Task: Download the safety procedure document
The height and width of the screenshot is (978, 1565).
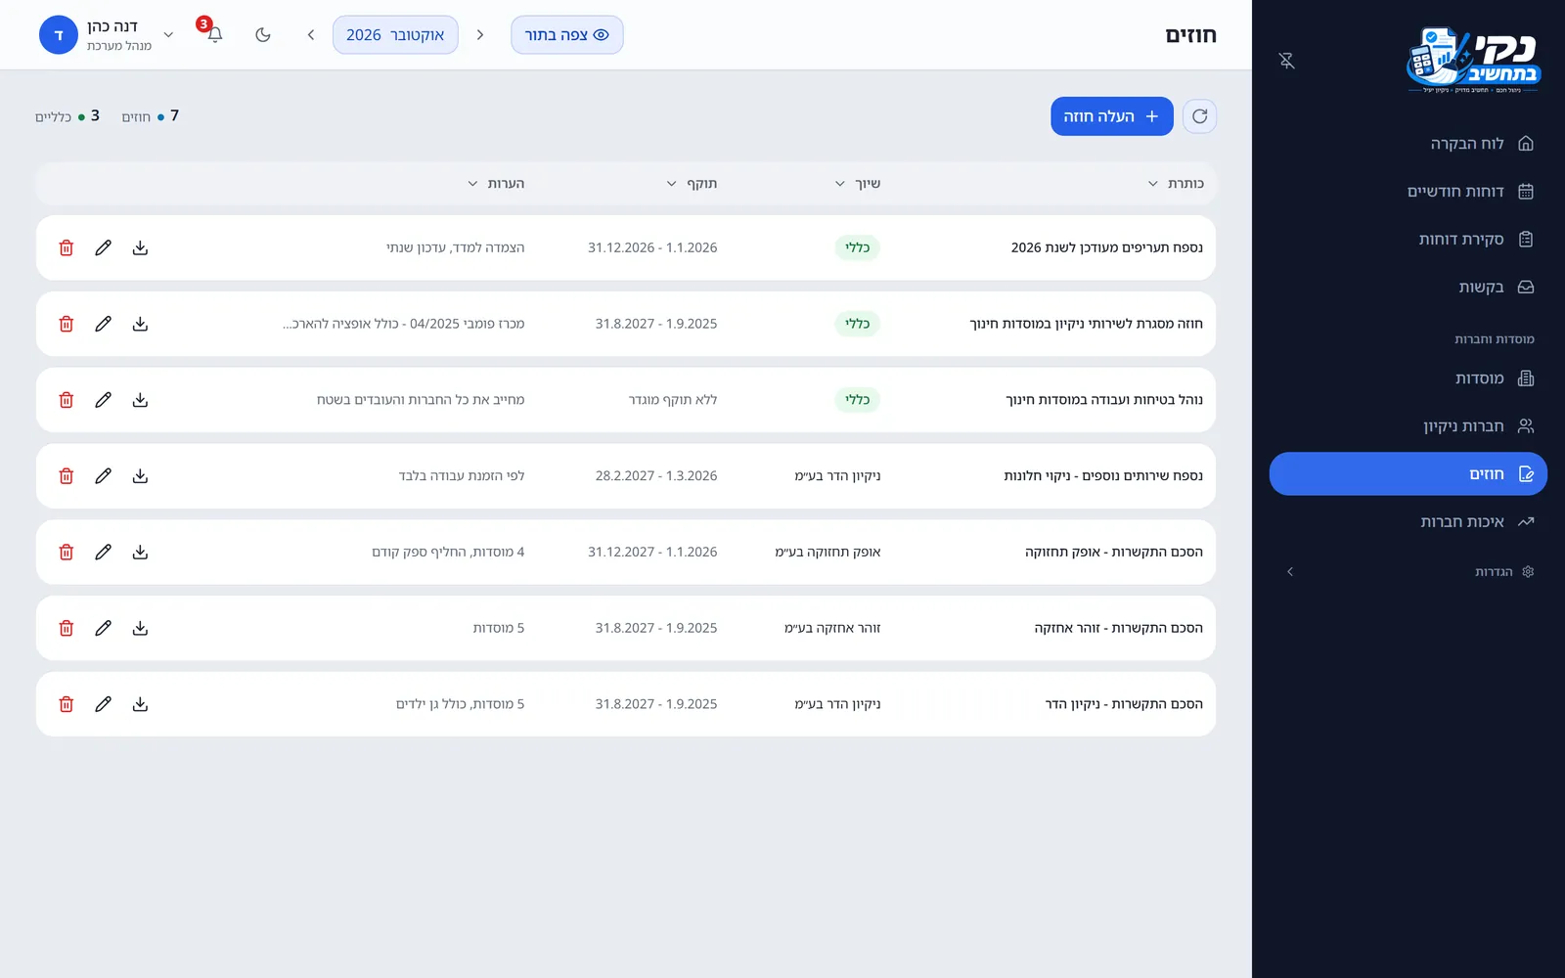Action: (x=140, y=400)
